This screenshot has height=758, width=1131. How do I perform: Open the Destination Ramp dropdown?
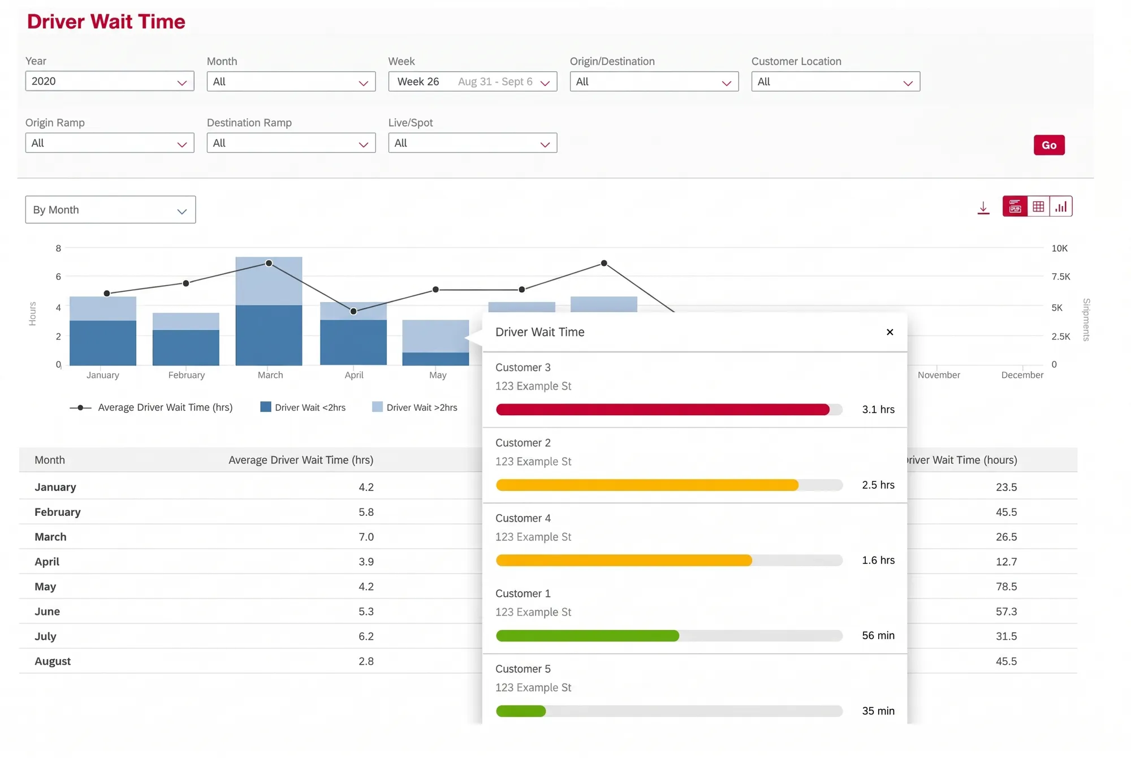(x=291, y=143)
